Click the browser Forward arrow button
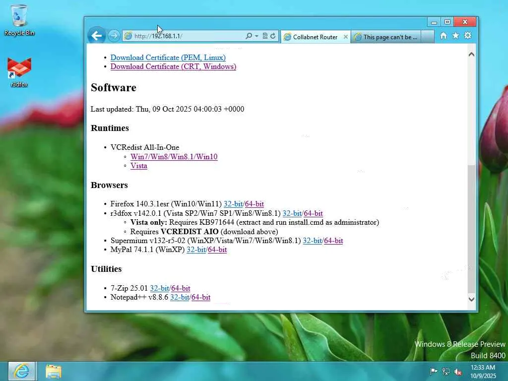Viewport: 508px width, 381px height. tap(114, 36)
